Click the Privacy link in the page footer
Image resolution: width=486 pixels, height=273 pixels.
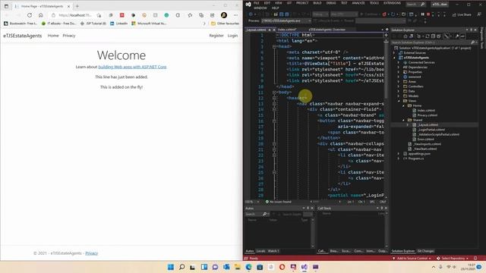click(91, 253)
